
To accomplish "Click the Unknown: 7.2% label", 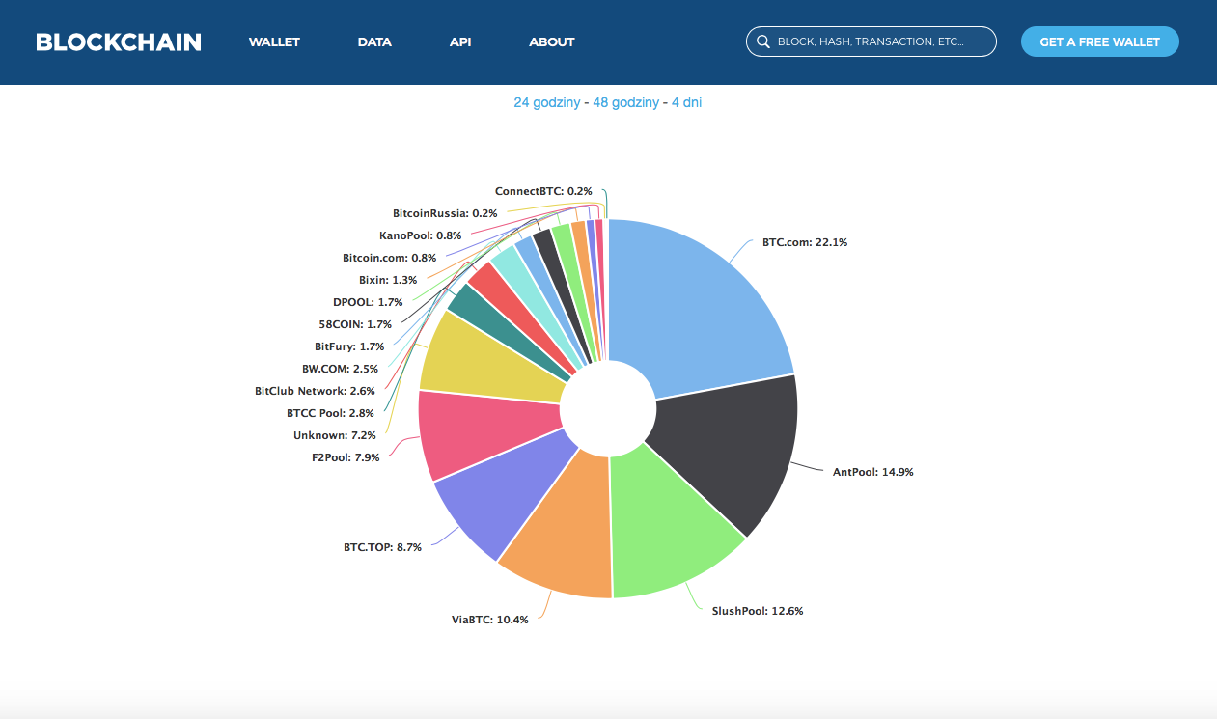I will tap(333, 435).
